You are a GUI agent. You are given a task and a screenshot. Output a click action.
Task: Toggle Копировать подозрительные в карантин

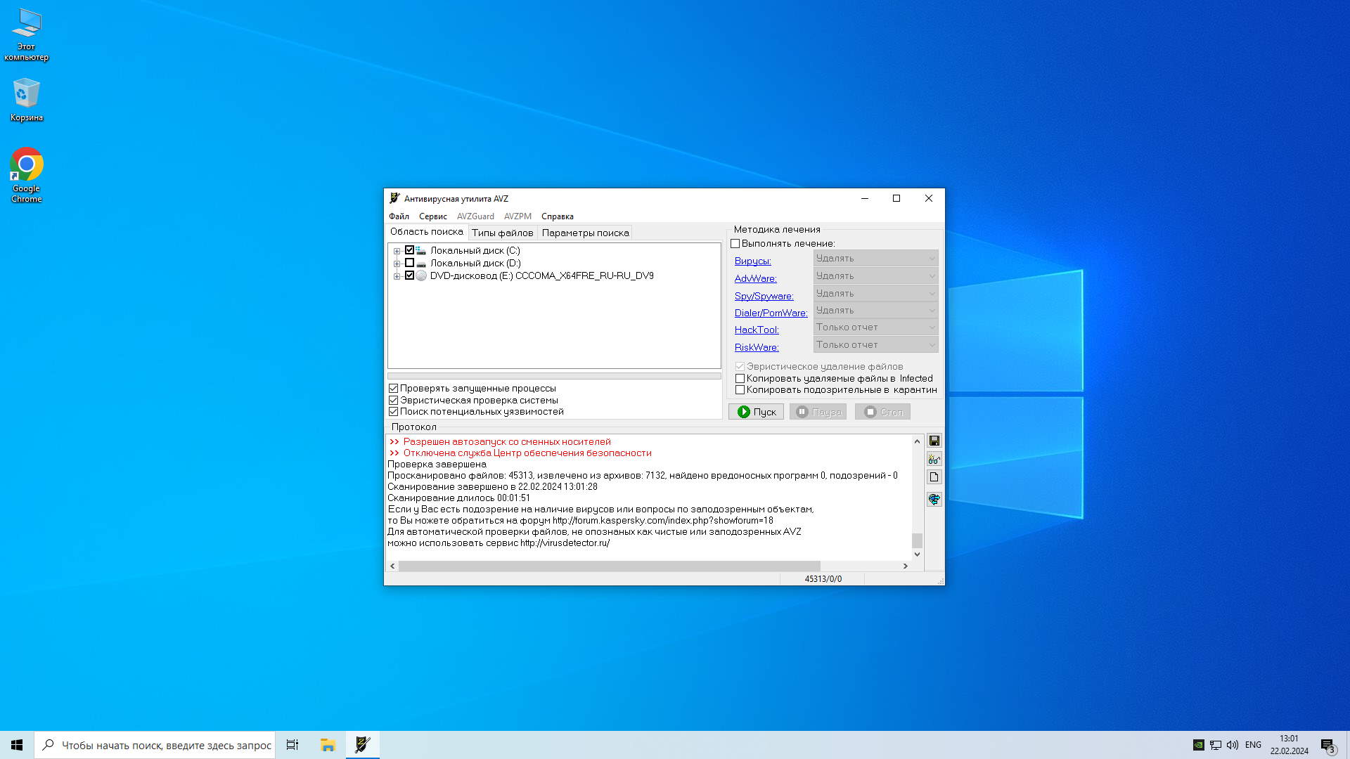pyautogui.click(x=740, y=390)
